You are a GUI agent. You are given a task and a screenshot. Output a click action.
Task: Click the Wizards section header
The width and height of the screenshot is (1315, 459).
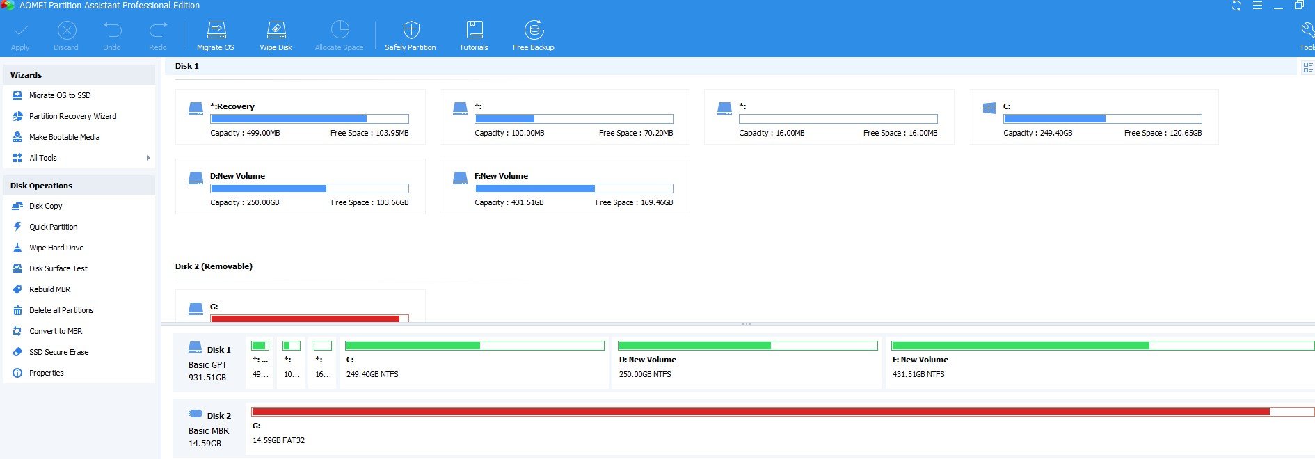pos(79,75)
